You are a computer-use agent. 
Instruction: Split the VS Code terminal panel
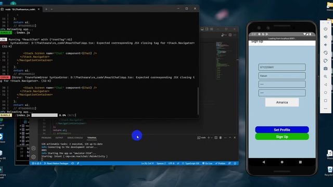tap(216, 138)
